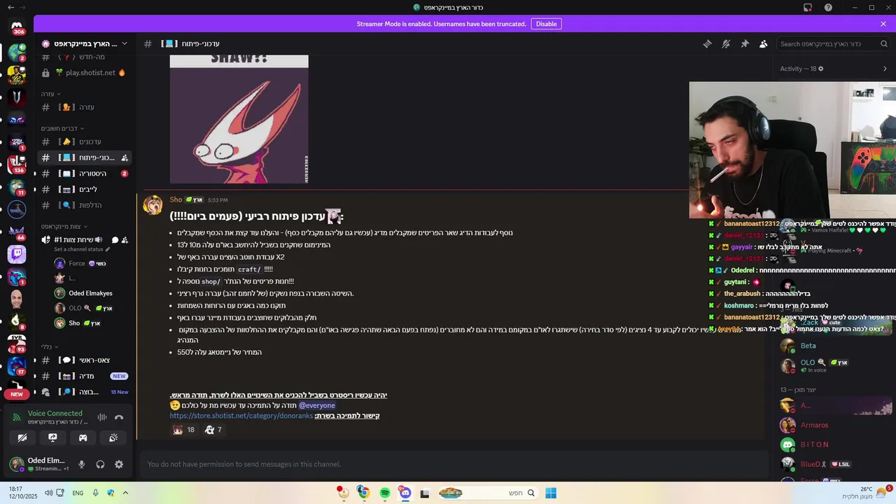Viewport: 896px width, 504px height.
Task: Click the 18 reaction on message
Action: [x=183, y=430]
